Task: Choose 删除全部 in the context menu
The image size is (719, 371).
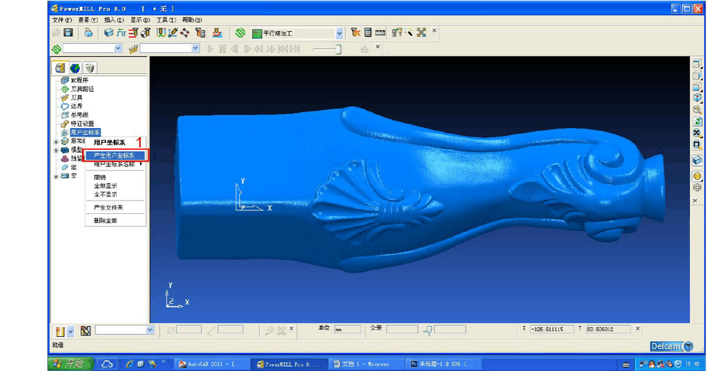Action: tap(105, 220)
